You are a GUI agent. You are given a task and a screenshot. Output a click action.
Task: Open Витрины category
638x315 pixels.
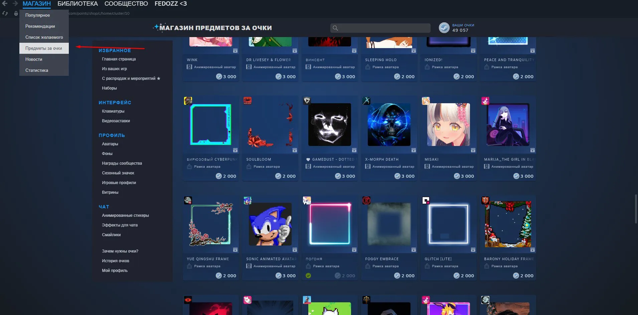tap(110, 192)
